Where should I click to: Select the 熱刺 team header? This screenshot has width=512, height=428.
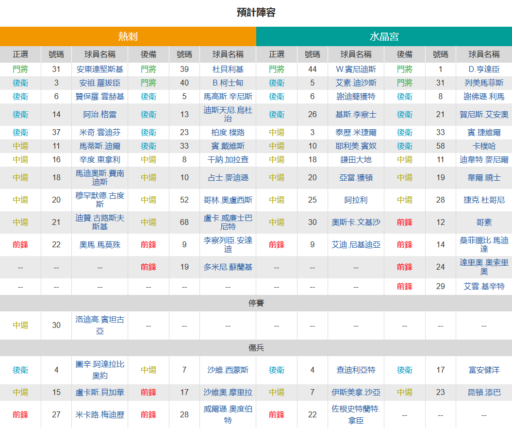click(x=128, y=36)
